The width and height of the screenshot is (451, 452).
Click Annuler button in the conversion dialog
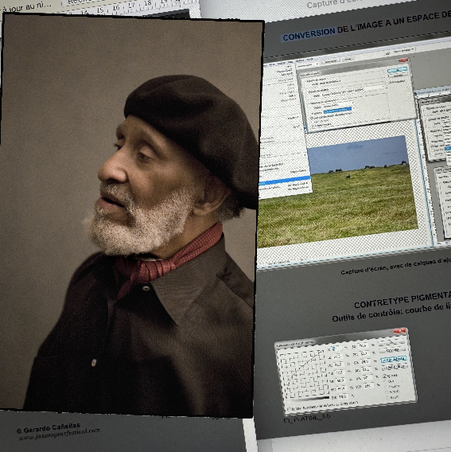click(x=398, y=76)
